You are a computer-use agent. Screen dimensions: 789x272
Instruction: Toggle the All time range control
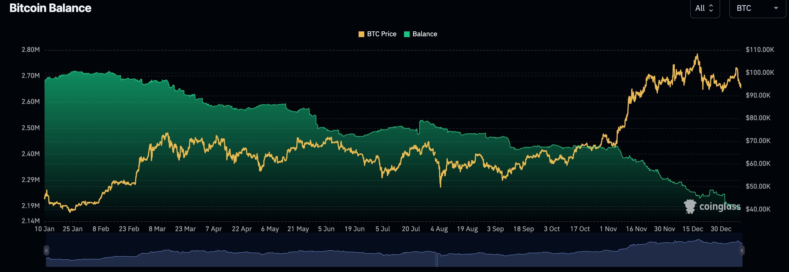pyautogui.click(x=704, y=8)
